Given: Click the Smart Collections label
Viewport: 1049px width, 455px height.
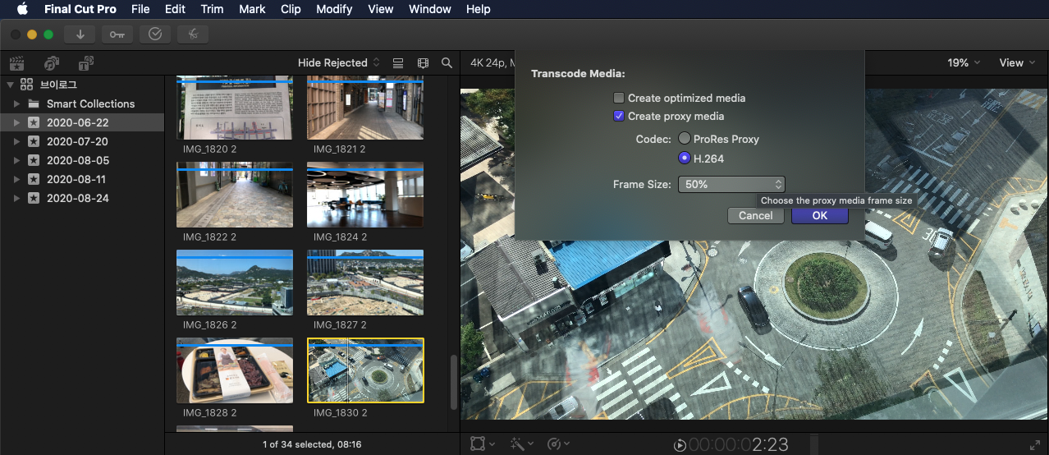Looking at the screenshot, I should click(x=90, y=103).
